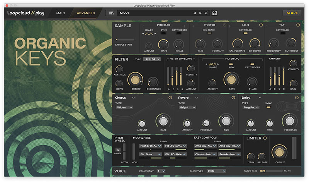Go to previous preset arrow
Screen dimensions: 309x182
pos(195,13)
